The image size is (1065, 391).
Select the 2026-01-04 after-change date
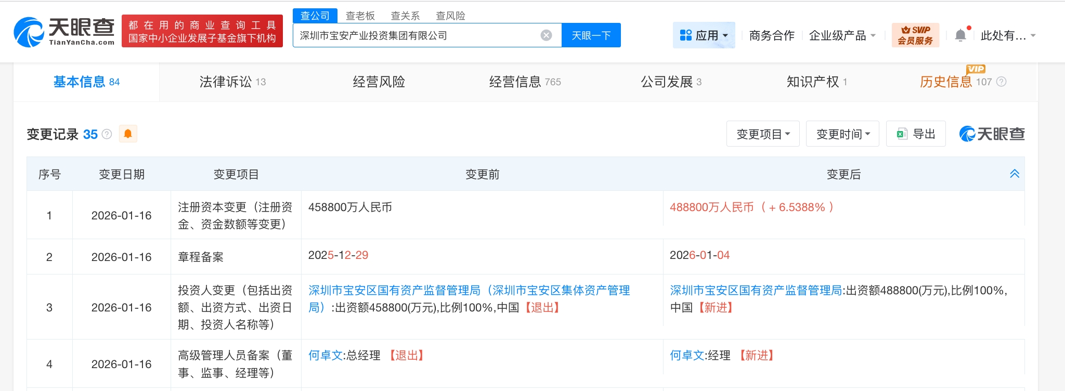point(699,255)
